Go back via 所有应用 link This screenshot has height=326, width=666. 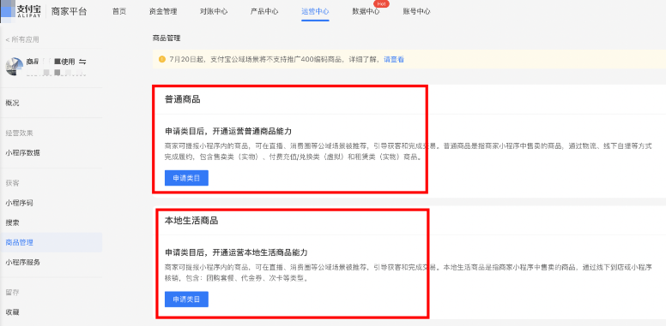[22, 39]
